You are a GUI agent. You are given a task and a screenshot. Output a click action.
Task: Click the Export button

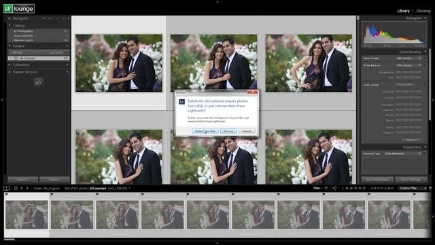pos(54,180)
